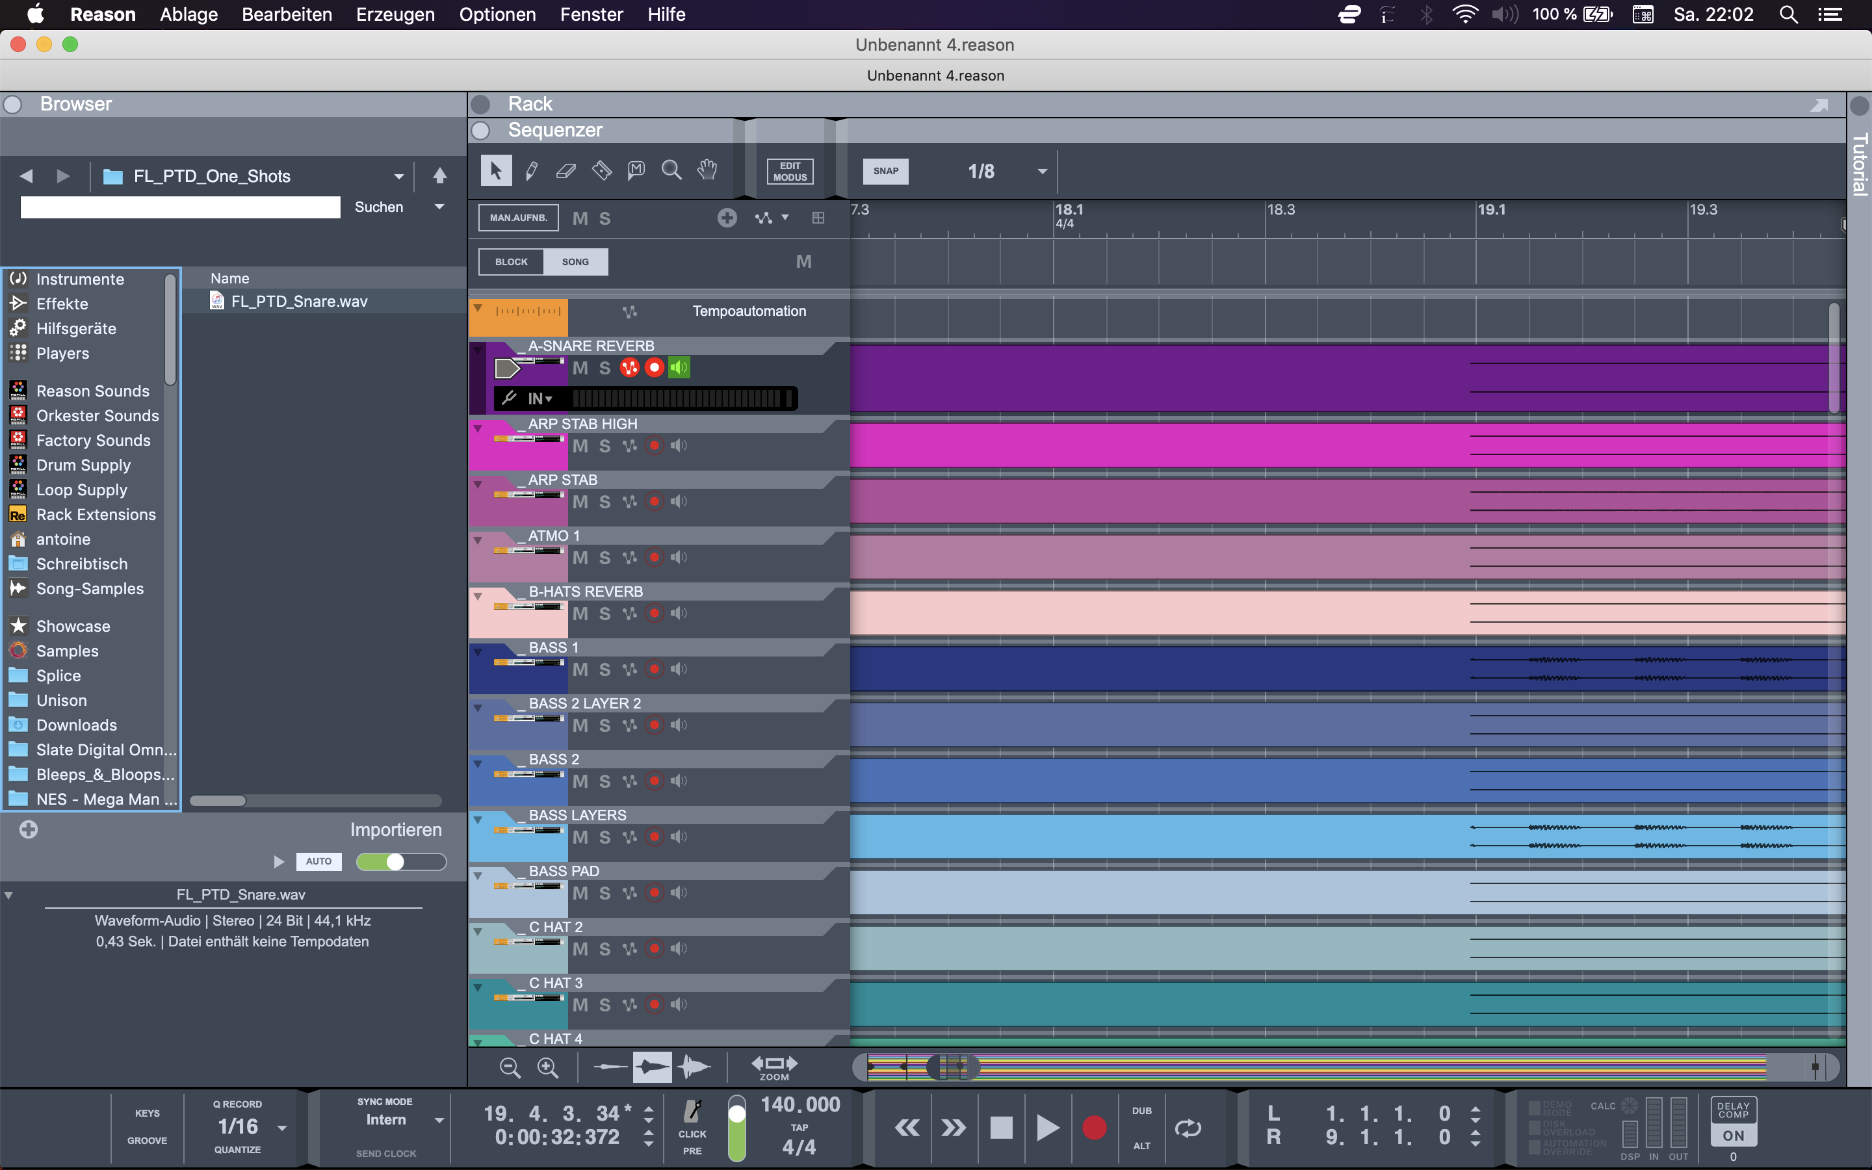Select the mute tool
This screenshot has height=1170, width=1872.
pyautogui.click(x=636, y=170)
